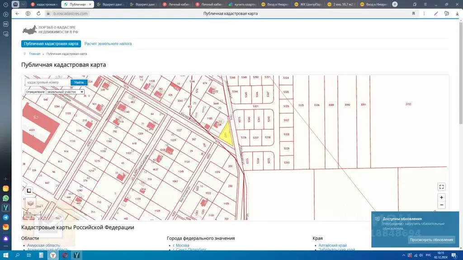Open the Alice assistant purple sidebar icon
Image resolution: width=463 pixels, height=260 pixels.
click(5, 238)
